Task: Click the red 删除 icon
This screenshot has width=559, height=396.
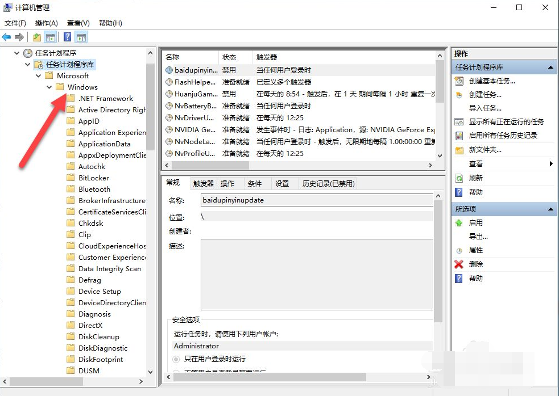Action: click(x=459, y=264)
